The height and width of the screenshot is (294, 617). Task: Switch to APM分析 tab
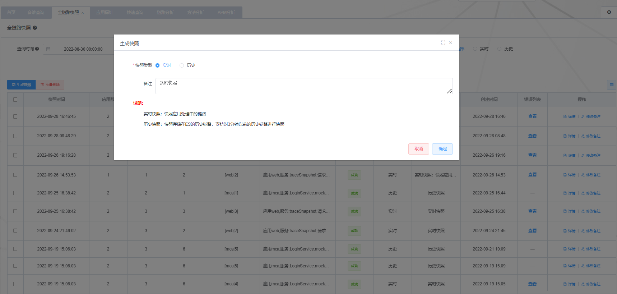226,13
